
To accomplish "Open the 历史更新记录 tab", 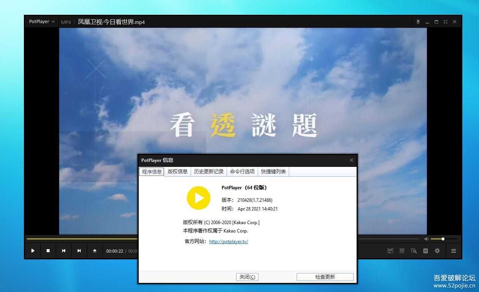I will tap(209, 171).
